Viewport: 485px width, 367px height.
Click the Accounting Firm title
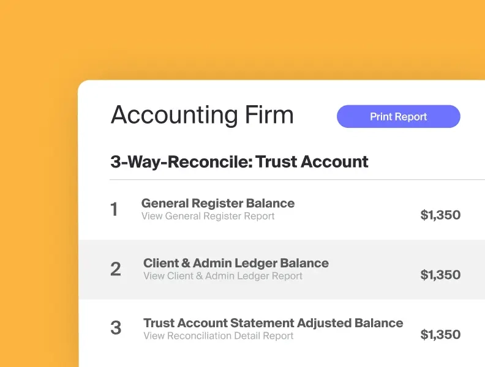[x=202, y=115]
